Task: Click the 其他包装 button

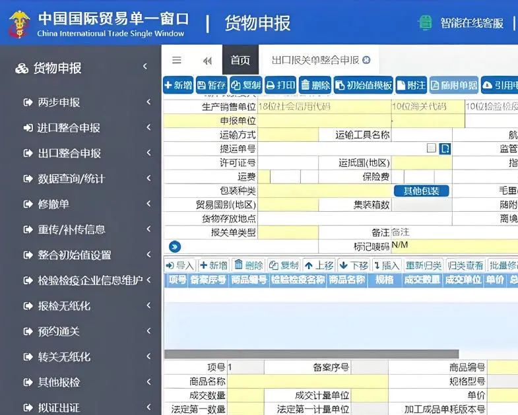Action: [x=422, y=191]
